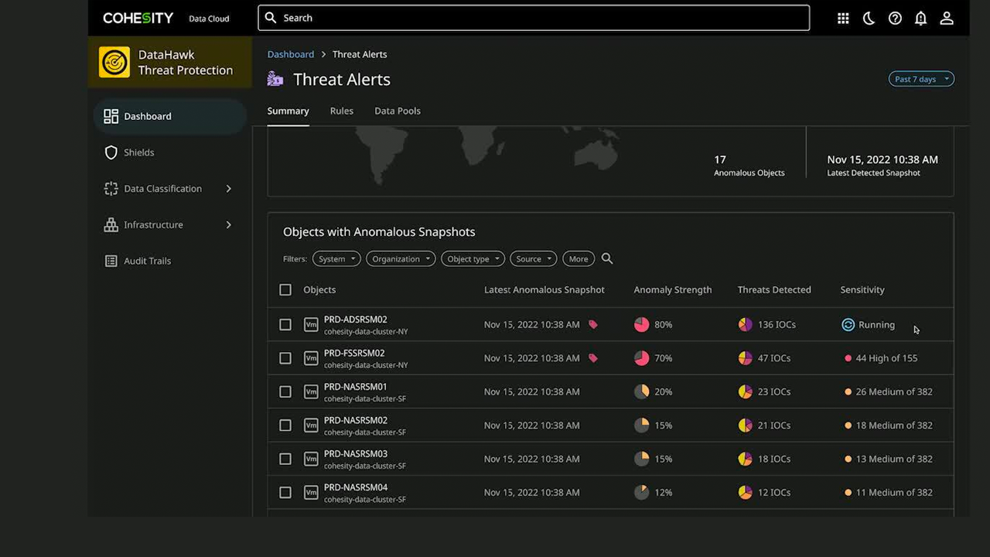The width and height of the screenshot is (990, 557).
Task: Click the Shields sidebar icon
Action: tap(111, 152)
